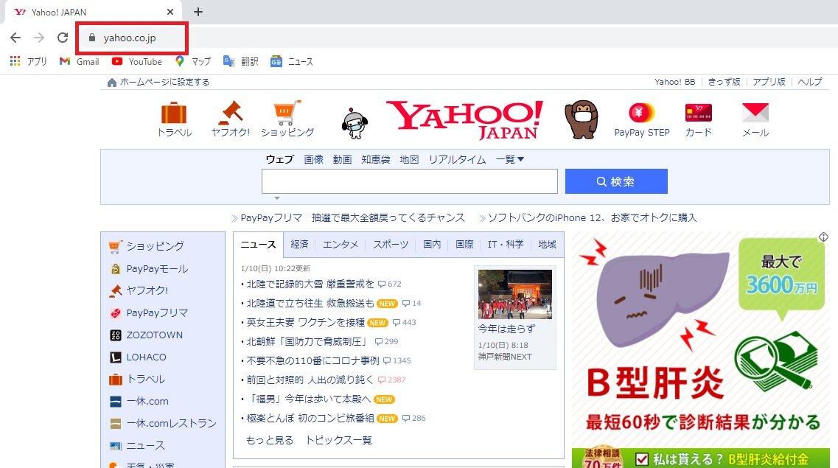Expand the 一覧 search category dropdown
Viewport: 838px width, 468px height.
click(x=510, y=159)
